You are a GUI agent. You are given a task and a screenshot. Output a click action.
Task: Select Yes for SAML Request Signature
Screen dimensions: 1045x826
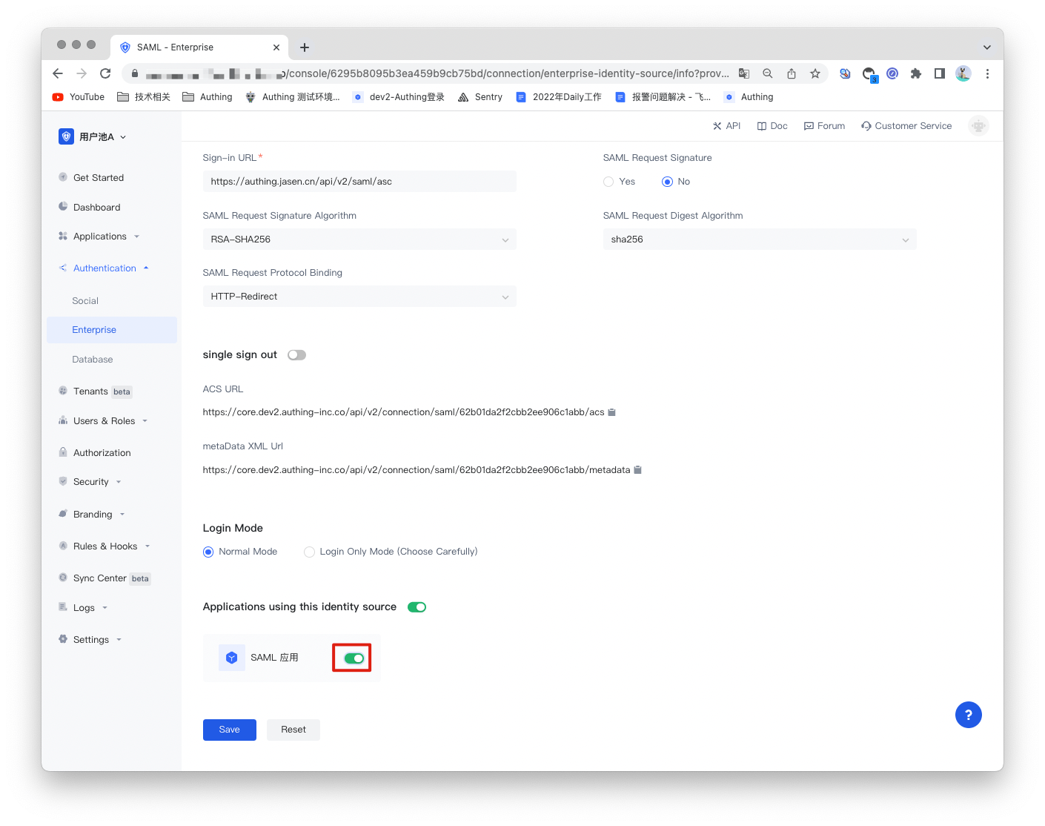pyautogui.click(x=608, y=182)
